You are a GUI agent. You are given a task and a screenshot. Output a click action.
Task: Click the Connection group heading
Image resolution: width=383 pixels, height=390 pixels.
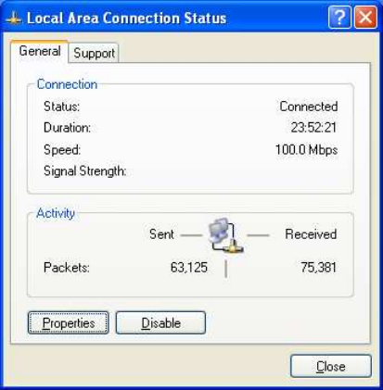pyautogui.click(x=67, y=84)
